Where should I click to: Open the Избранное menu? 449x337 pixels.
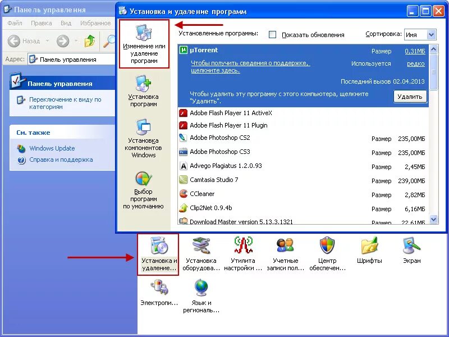coord(95,23)
